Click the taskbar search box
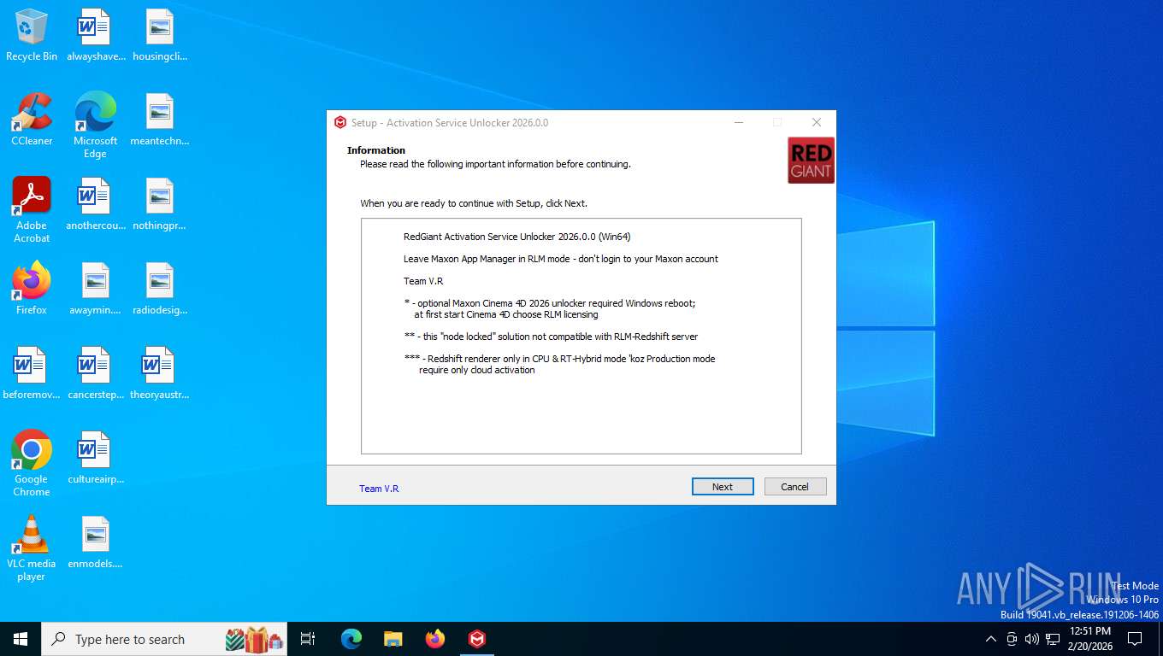The image size is (1163, 656). coord(164,639)
